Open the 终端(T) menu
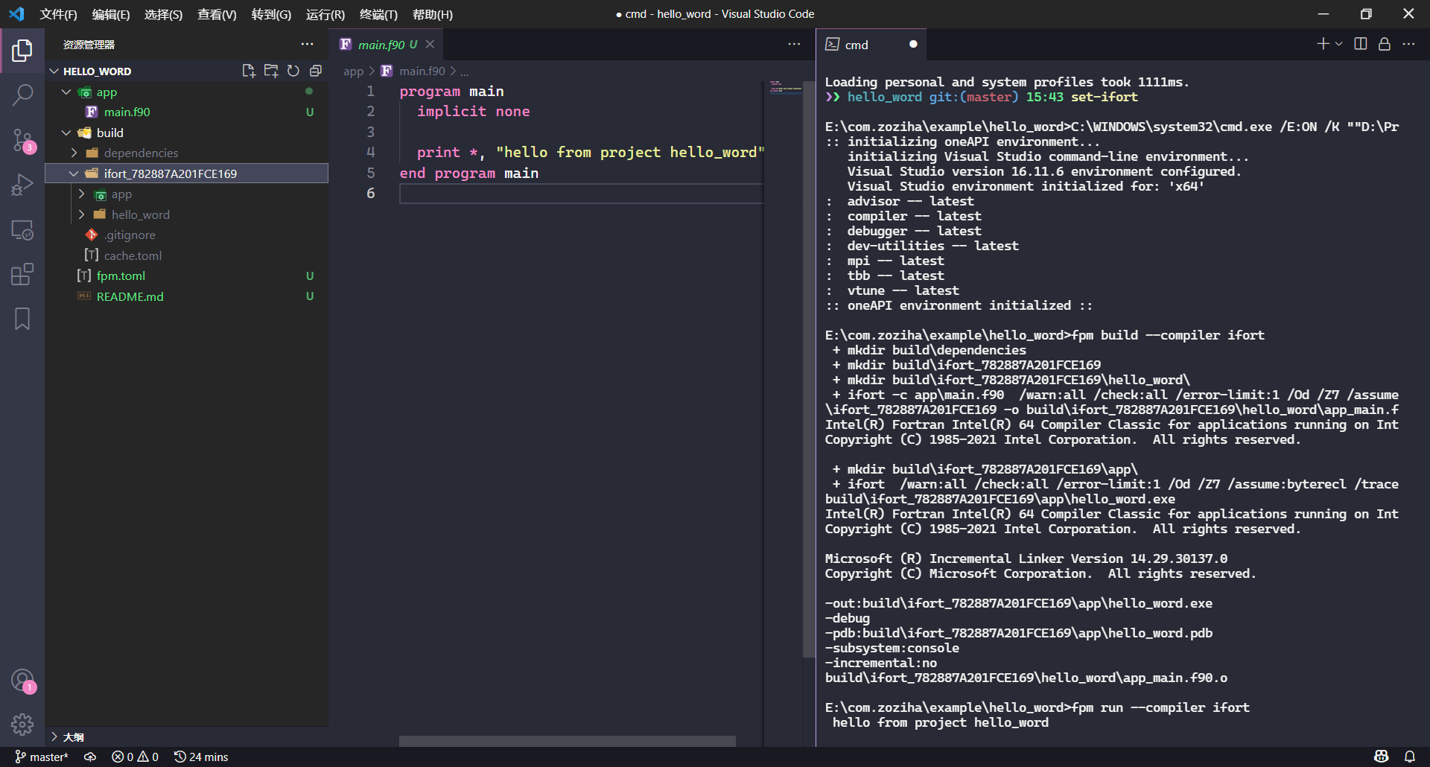Screen dimensions: 1430x767 point(378,14)
